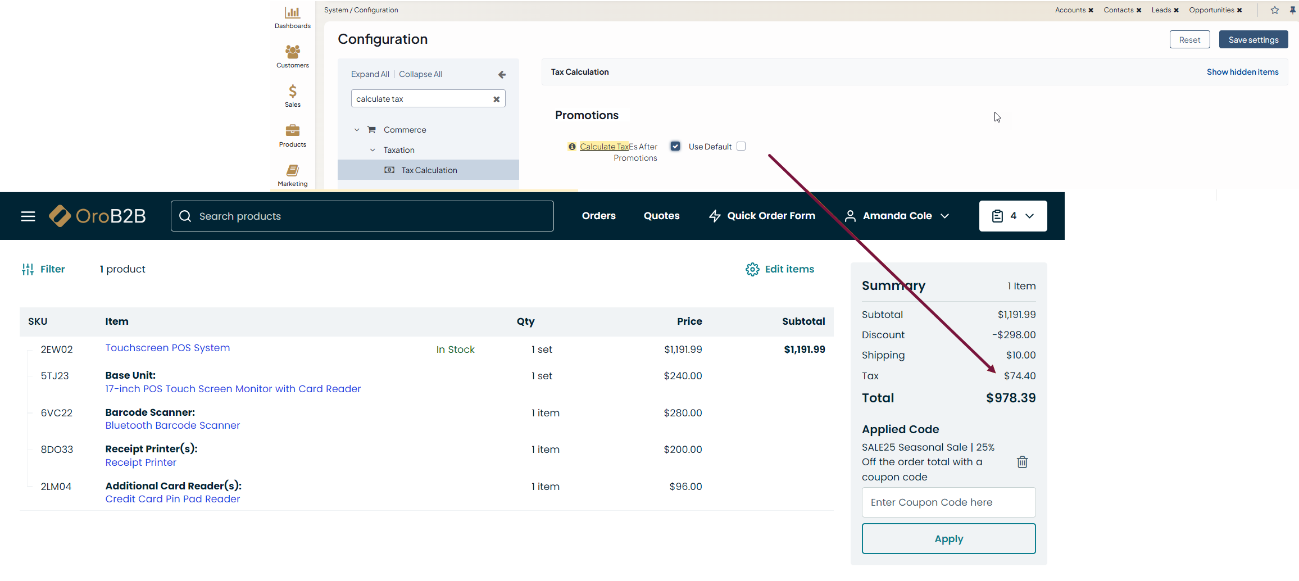
Task: Click the favorites star icon
Action: [1274, 10]
